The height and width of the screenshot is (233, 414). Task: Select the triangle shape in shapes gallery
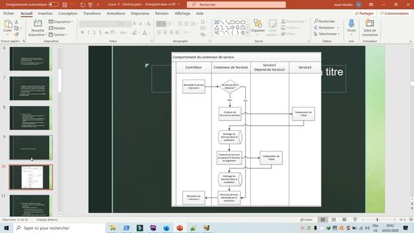(x=217, y=27)
